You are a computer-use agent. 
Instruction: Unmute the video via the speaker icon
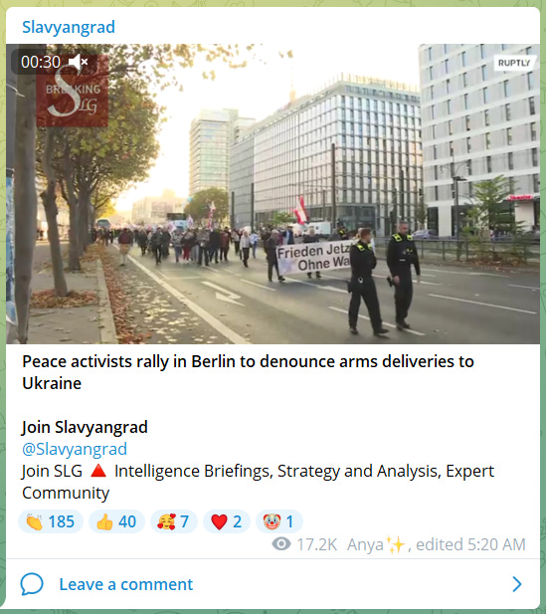tap(78, 62)
